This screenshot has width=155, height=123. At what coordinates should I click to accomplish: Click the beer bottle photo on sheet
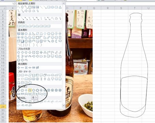pyautogui.click(x=79, y=66)
